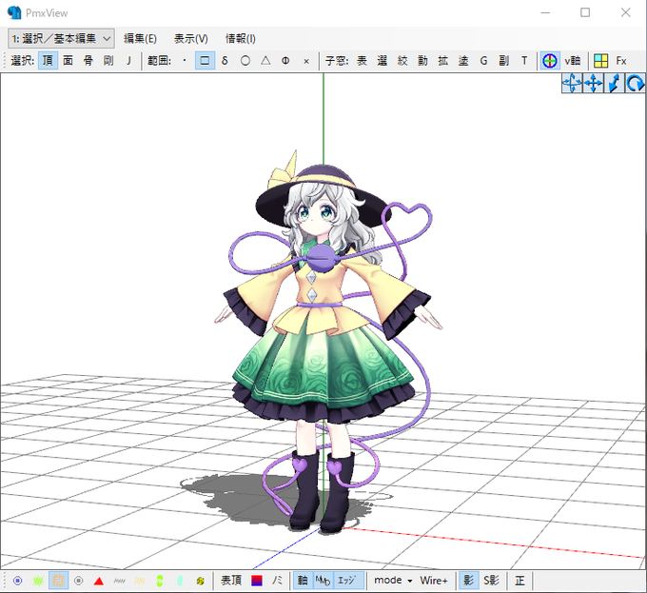This screenshot has width=647, height=593.
Task: Select the point range mode (dot)
Action: click(x=185, y=61)
